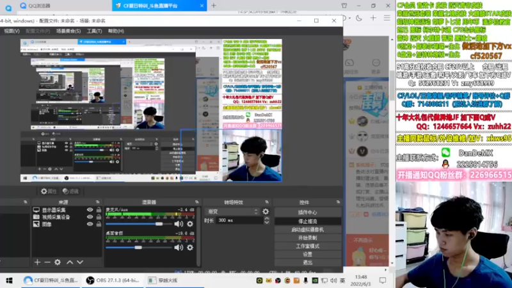
Task: Click the 插件中心 button
Action: (x=308, y=212)
